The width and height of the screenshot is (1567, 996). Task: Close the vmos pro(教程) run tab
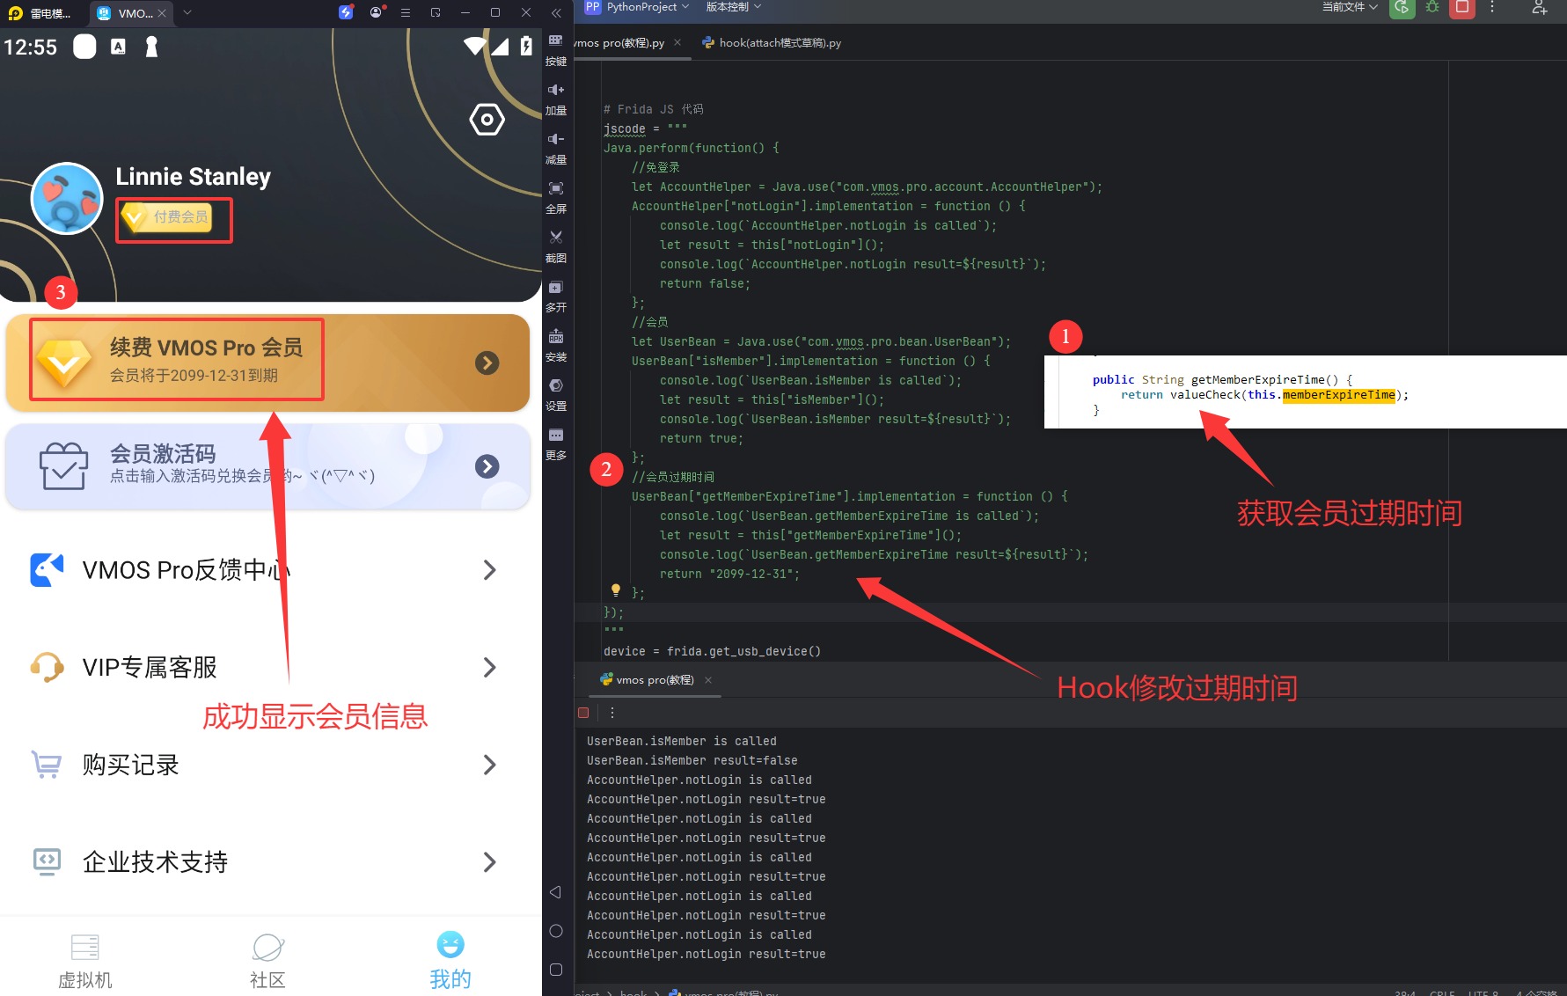click(x=708, y=680)
